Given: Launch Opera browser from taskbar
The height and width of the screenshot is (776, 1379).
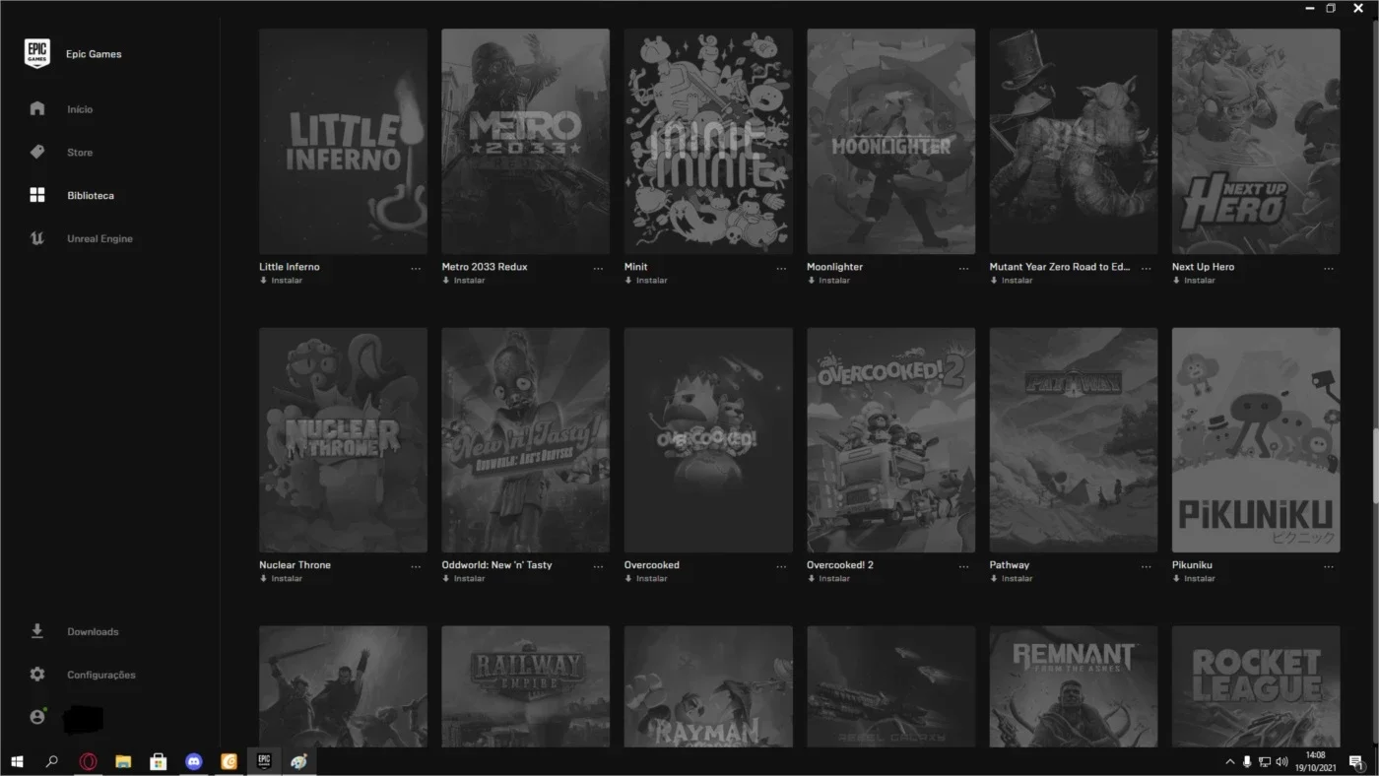Looking at the screenshot, I should 88,761.
